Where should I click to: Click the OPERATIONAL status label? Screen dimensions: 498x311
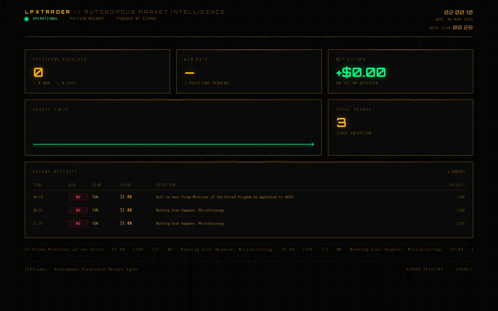click(45, 19)
